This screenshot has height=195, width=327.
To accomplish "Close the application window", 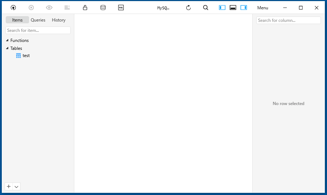I will [317, 8].
